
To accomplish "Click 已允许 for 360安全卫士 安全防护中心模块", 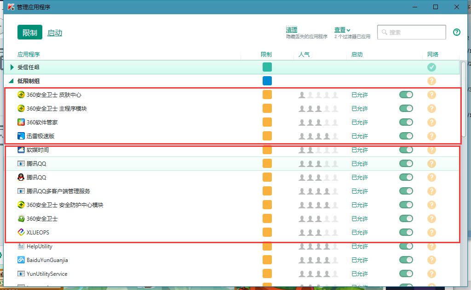I will tap(360, 205).
